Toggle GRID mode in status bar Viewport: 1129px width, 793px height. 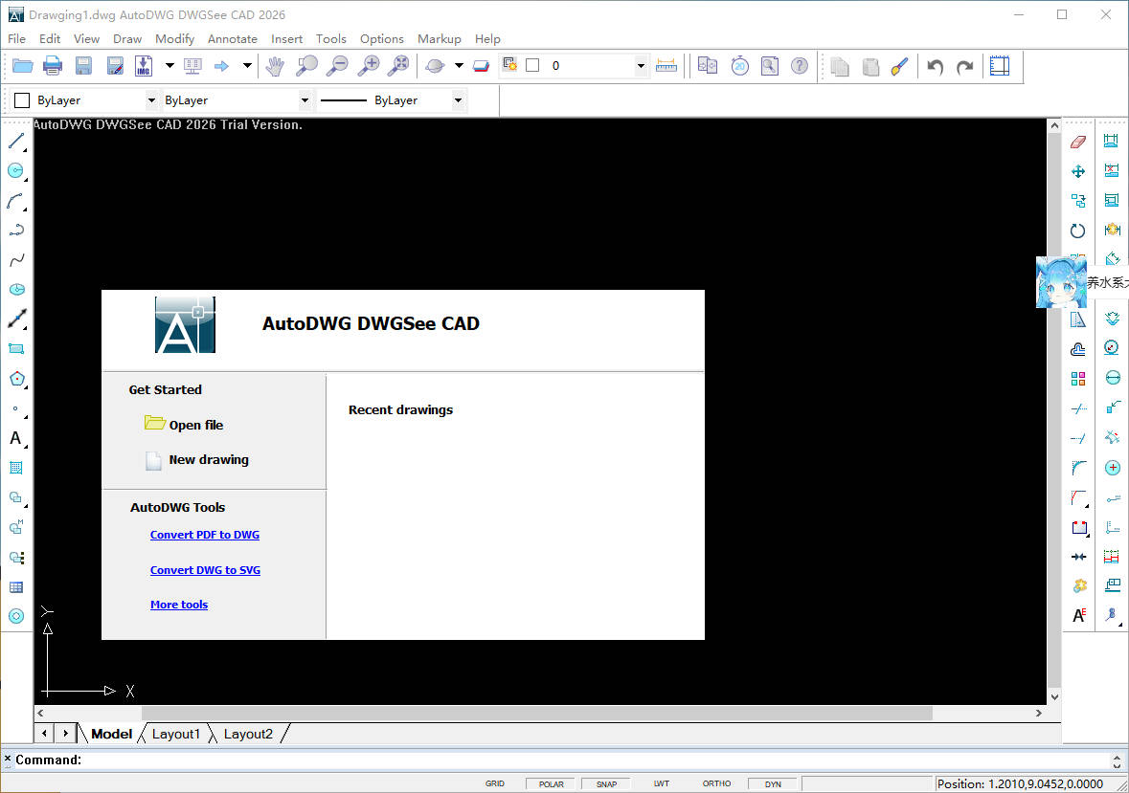tap(495, 783)
